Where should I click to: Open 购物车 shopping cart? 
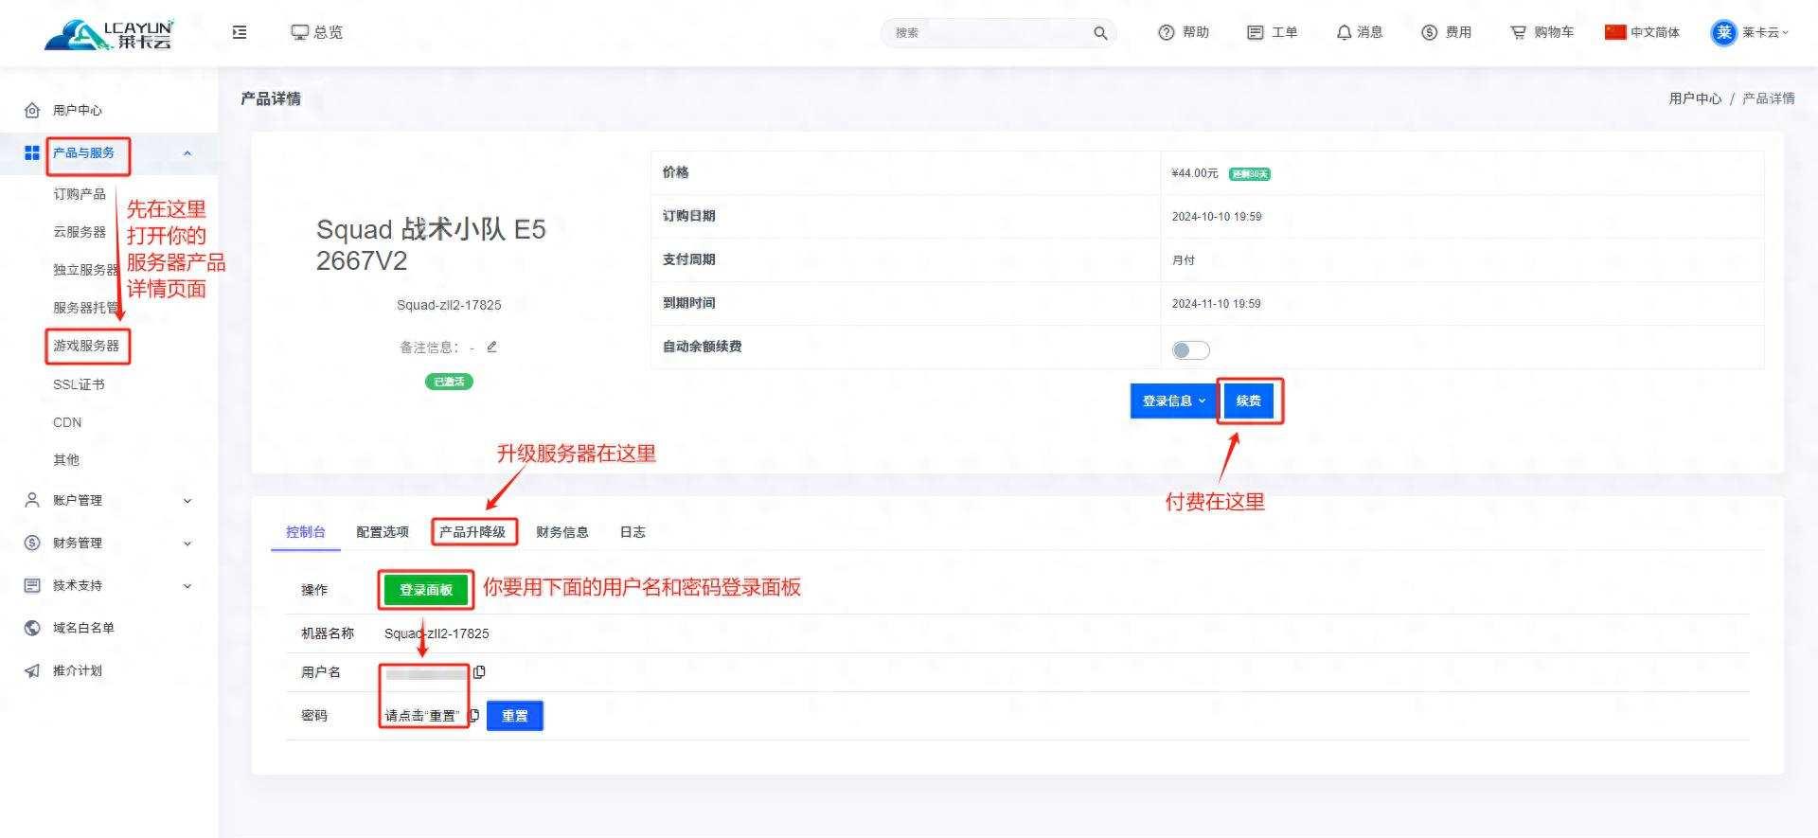[1518, 32]
